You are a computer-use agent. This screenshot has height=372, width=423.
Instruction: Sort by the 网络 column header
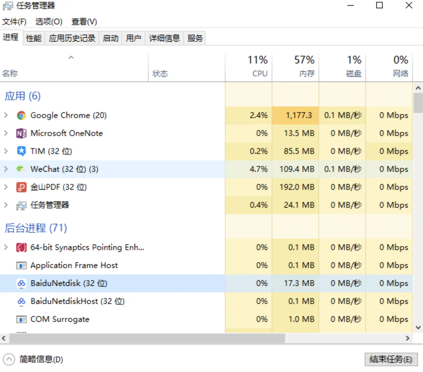389,68
